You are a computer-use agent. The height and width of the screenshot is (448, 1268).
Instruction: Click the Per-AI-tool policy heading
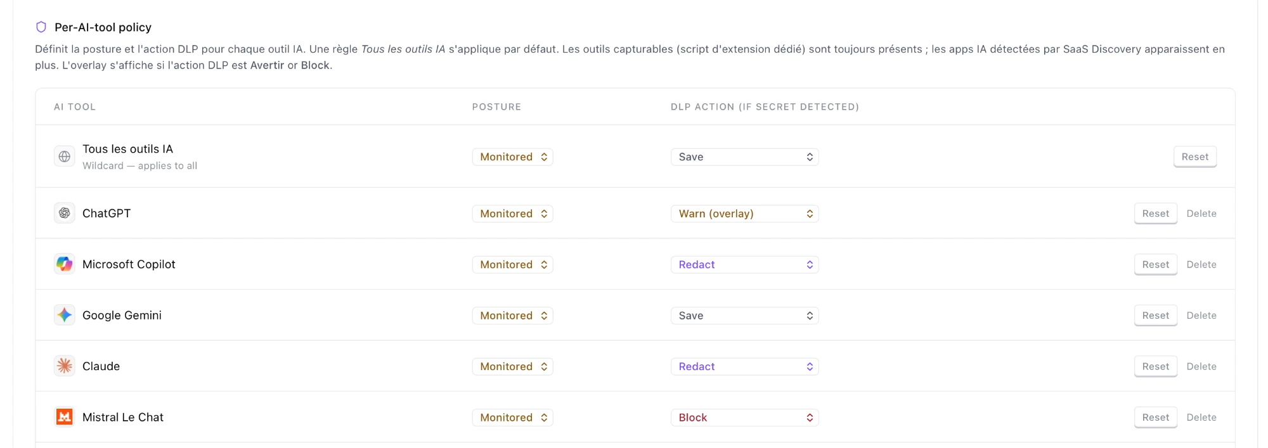click(x=103, y=27)
